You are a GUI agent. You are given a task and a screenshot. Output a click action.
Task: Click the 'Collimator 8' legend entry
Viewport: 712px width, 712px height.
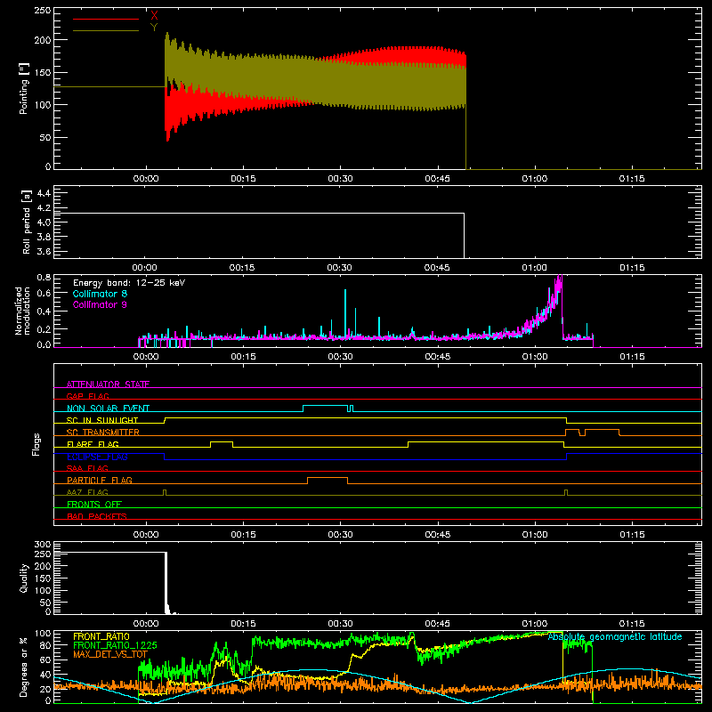(x=100, y=294)
